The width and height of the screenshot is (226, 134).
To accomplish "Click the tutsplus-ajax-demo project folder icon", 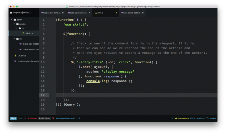I will point(11,13).
